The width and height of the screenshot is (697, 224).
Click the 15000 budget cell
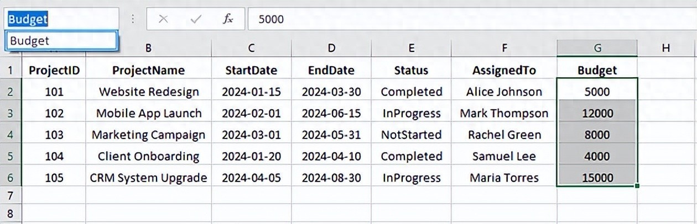click(597, 178)
